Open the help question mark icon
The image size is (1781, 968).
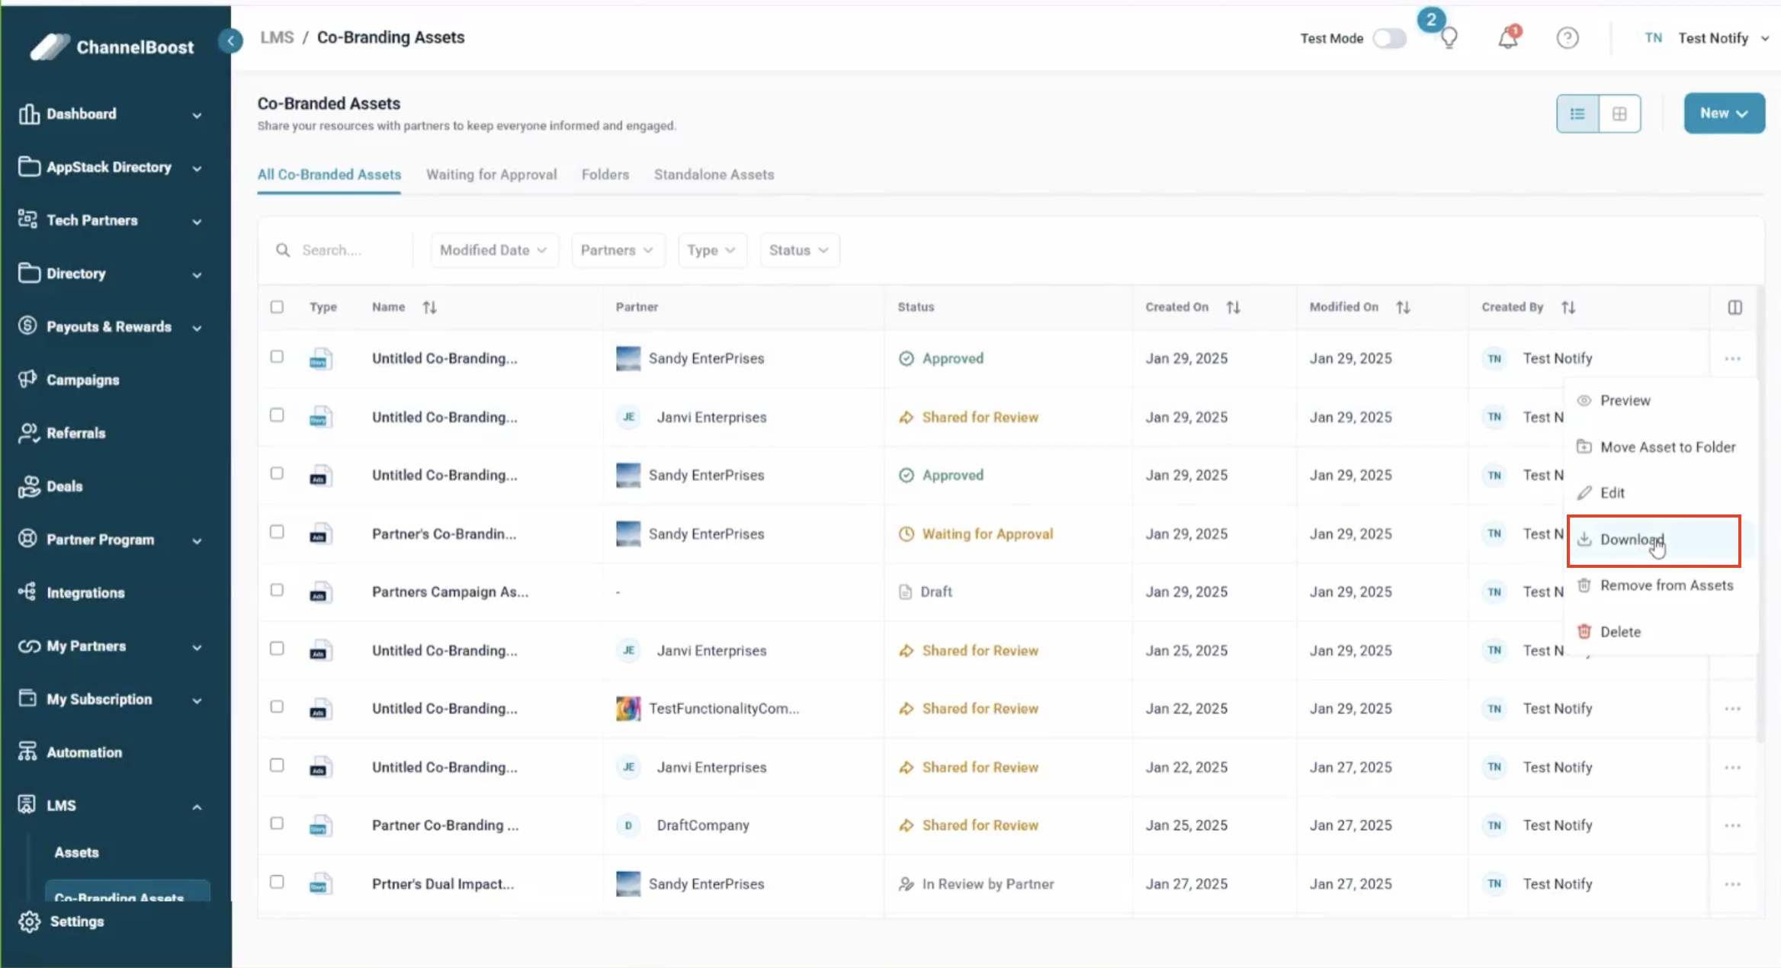1567,38
